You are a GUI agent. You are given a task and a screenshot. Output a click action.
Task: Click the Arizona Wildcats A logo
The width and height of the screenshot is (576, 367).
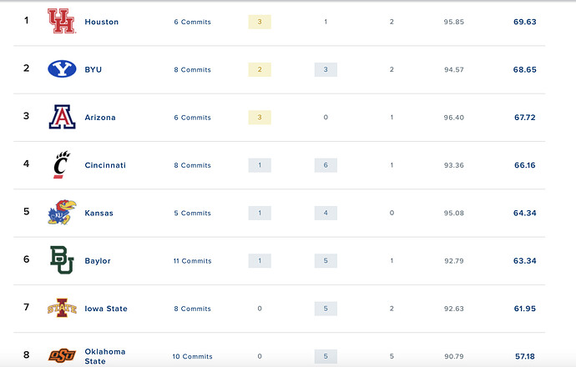click(x=62, y=117)
